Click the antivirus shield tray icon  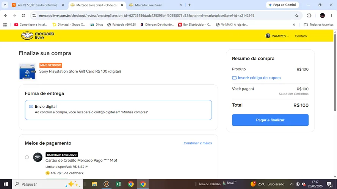pos(304,184)
